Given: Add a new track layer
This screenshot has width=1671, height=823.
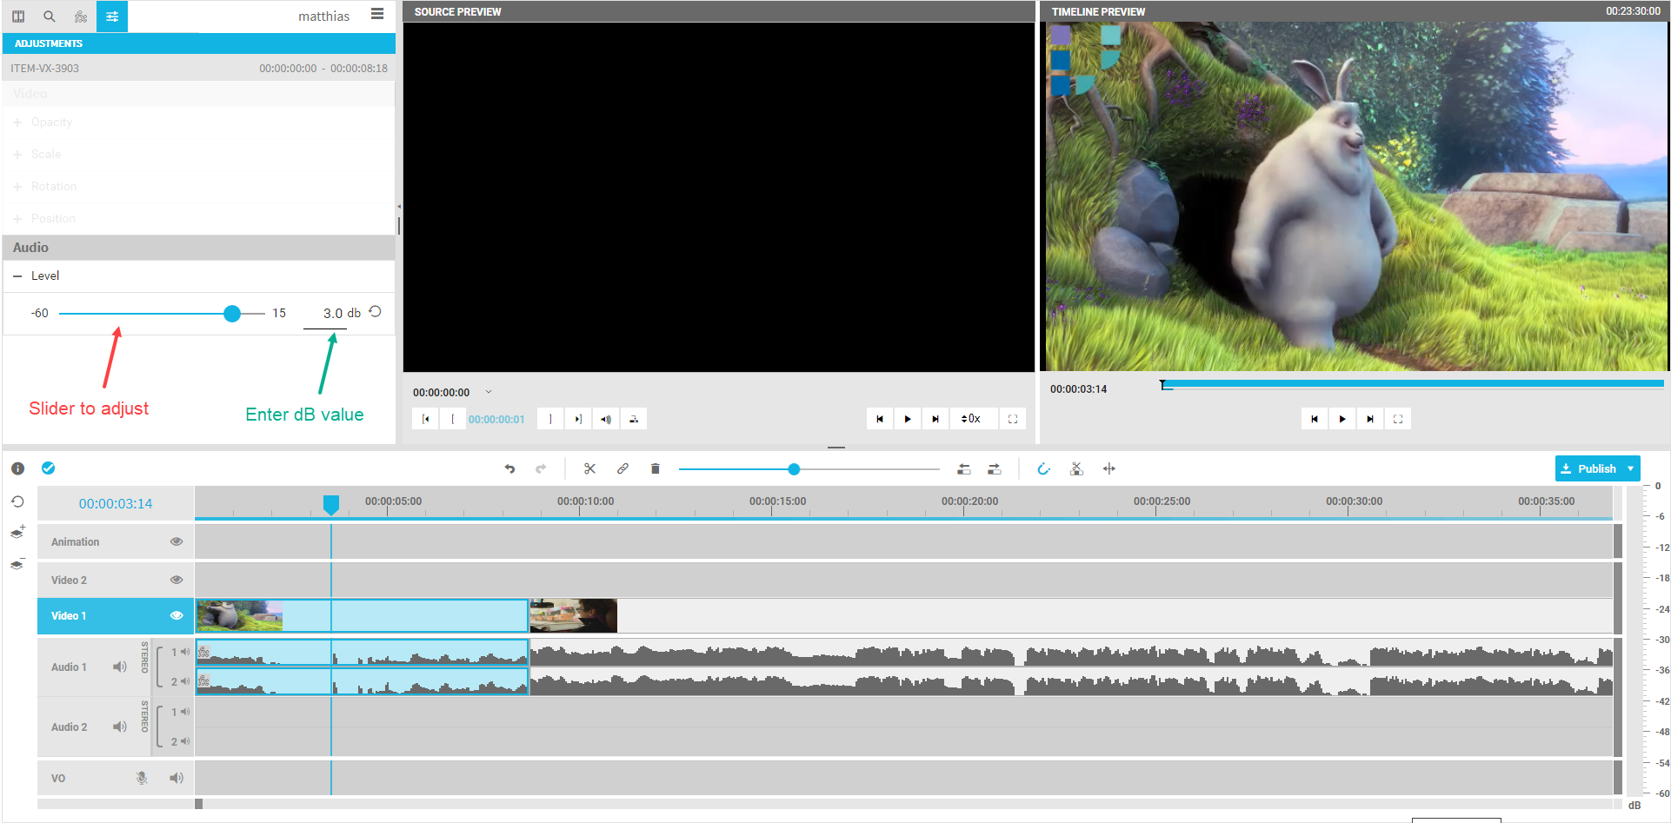Looking at the screenshot, I should pyautogui.click(x=17, y=532).
